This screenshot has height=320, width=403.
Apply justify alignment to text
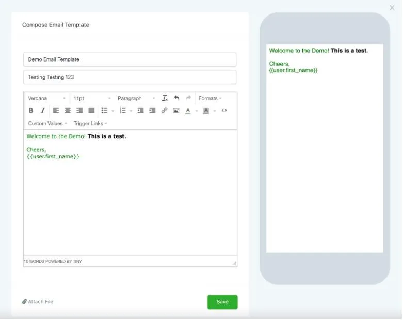point(91,111)
